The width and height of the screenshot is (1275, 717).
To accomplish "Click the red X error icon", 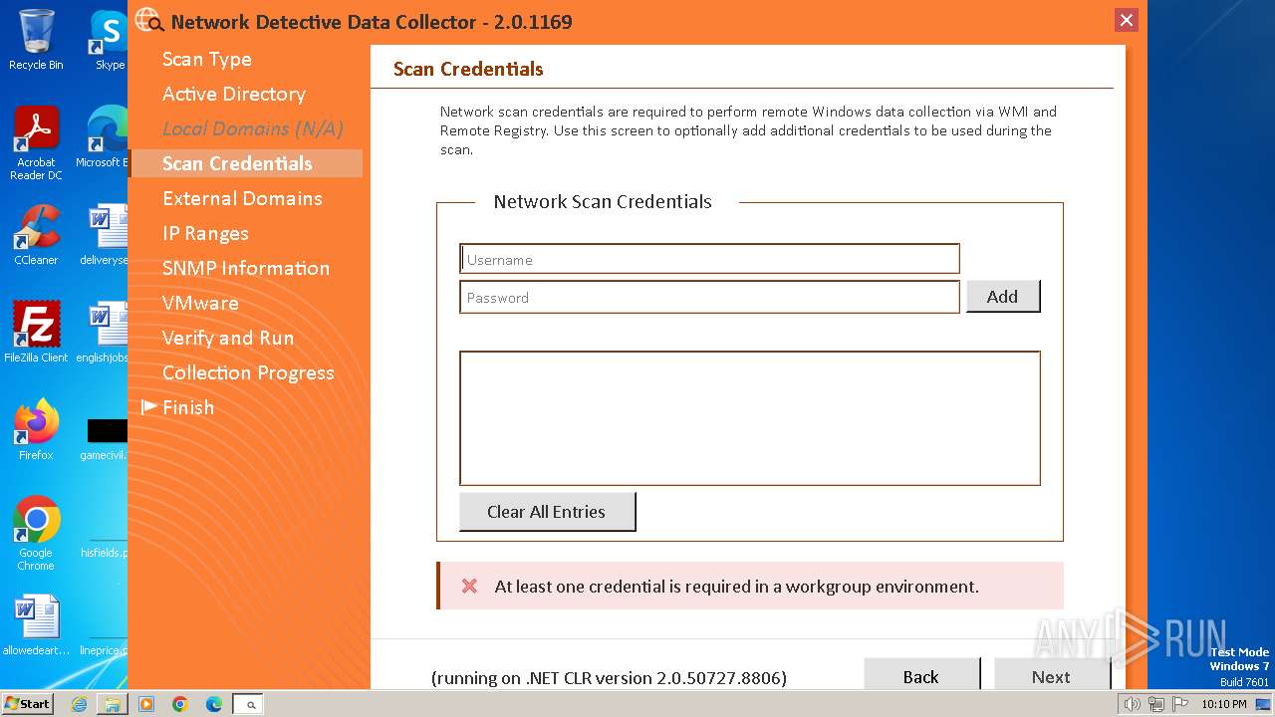I will pos(469,587).
